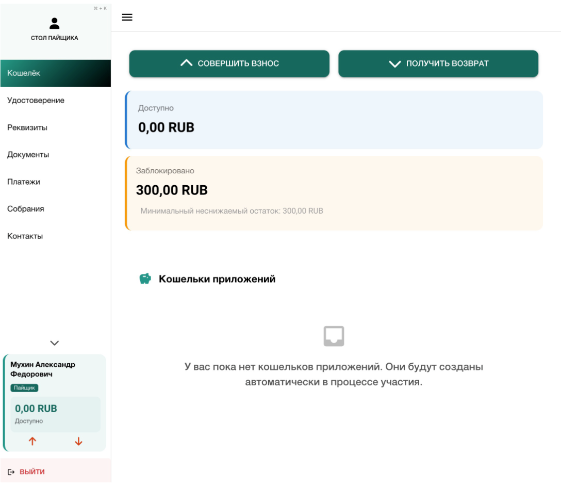Click the piggy bank icon near Кошельки приложений
Image resolution: width=561 pixels, height=503 pixels.
(x=144, y=279)
